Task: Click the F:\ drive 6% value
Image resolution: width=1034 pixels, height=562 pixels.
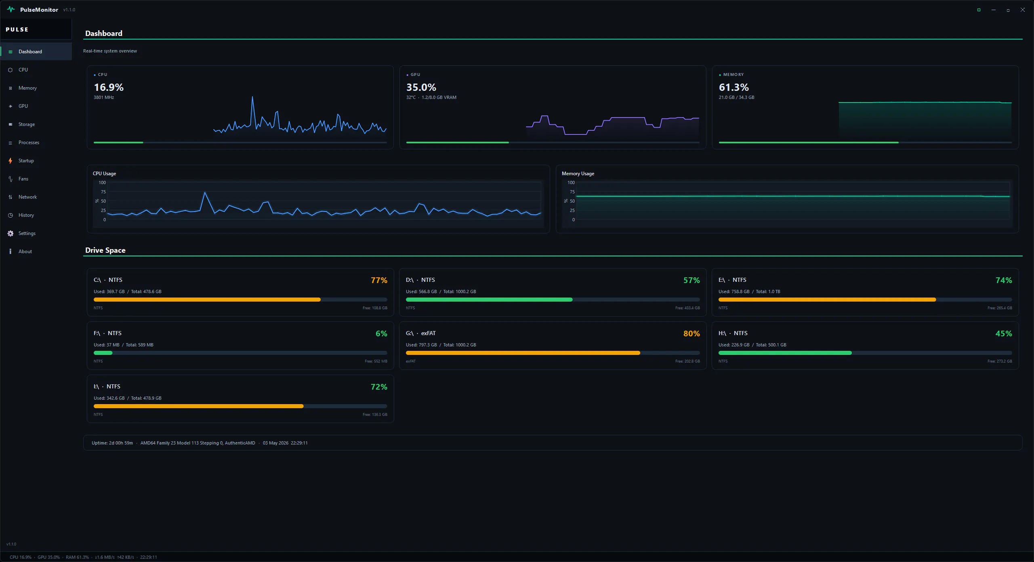Action: click(381, 333)
